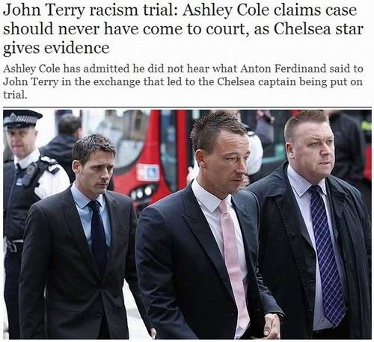Screen dimensions: 374x342
Task: Click the article summary paragraph below the headline
Action: pos(183,81)
